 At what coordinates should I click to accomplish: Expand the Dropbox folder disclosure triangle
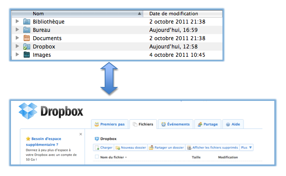point(18,46)
